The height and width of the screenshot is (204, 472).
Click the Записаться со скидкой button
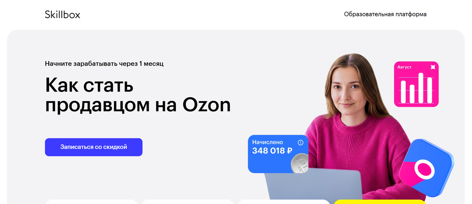[94, 147]
